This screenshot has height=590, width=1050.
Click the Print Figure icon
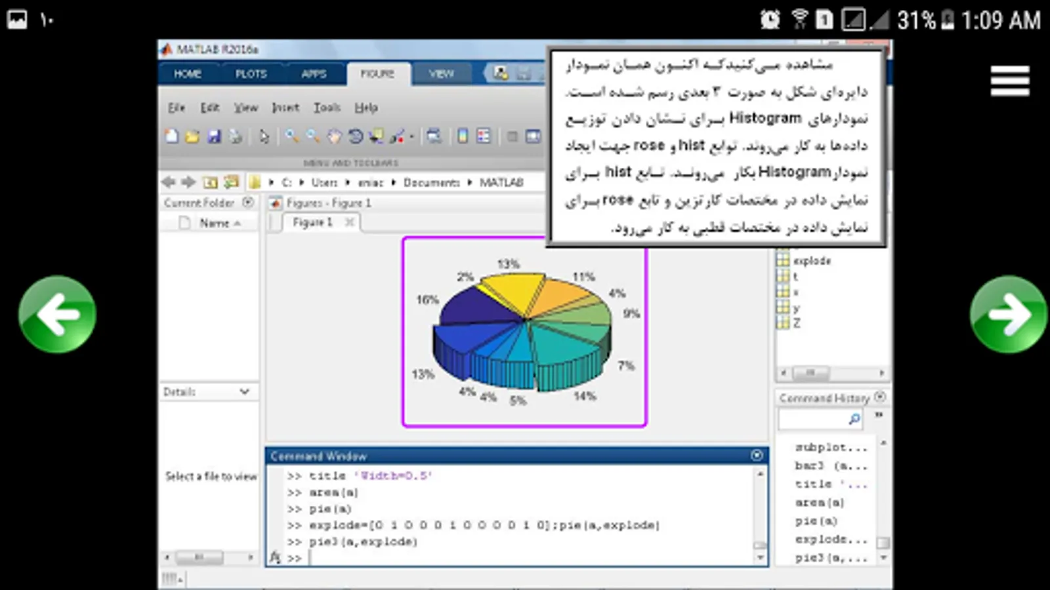[235, 136]
